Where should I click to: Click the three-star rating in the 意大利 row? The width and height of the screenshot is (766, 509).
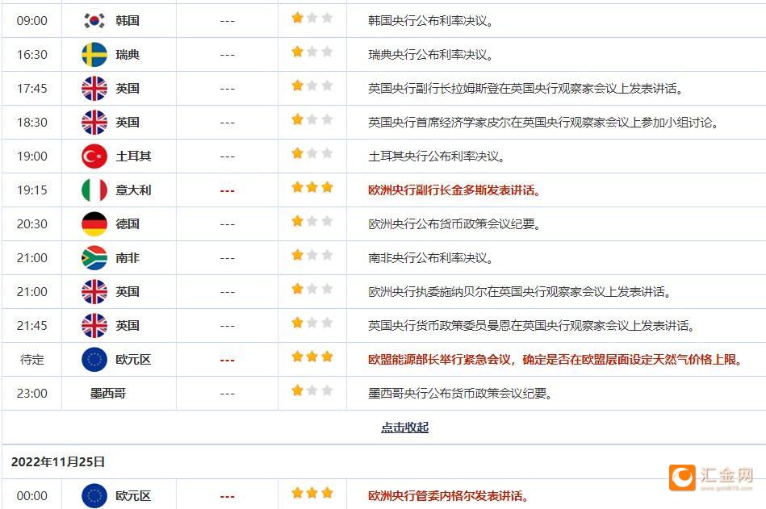[x=312, y=187]
